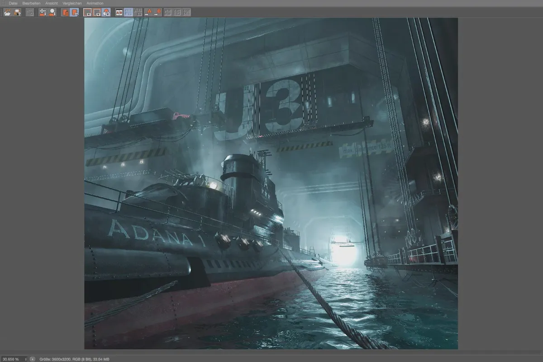Toggle the highlighted compare split icon

129,12
